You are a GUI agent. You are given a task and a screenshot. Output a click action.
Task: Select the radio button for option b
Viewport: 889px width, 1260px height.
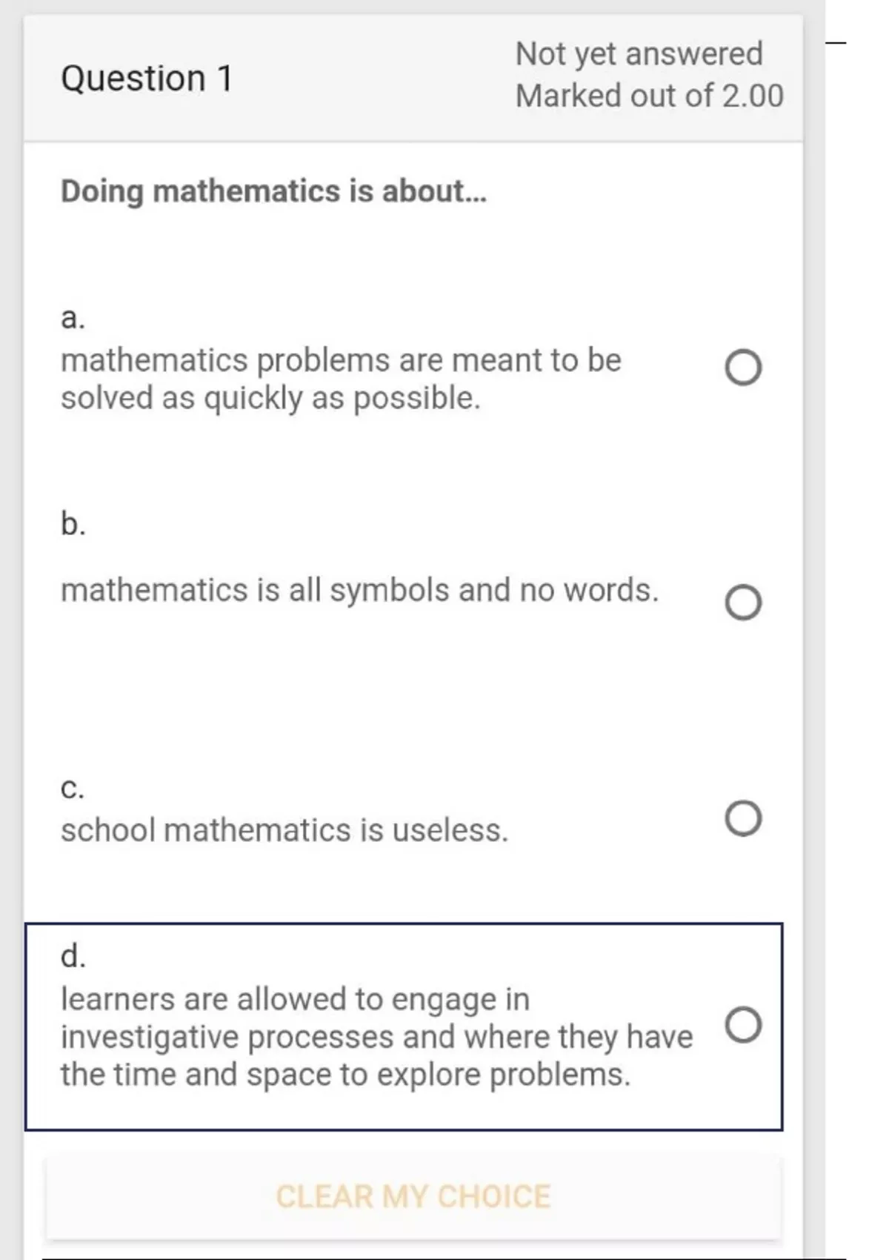coord(743,602)
